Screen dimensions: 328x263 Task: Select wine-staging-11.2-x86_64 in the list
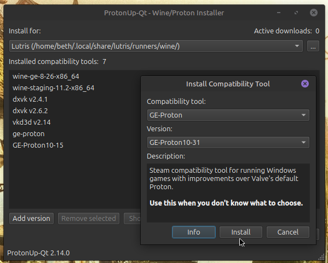click(53, 88)
